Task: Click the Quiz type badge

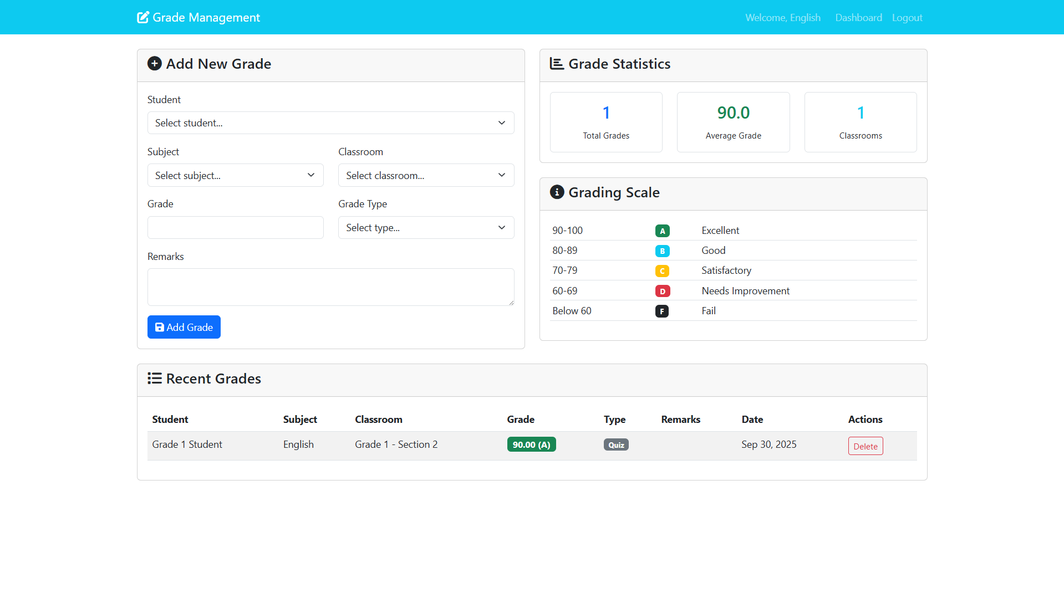Action: (616, 445)
